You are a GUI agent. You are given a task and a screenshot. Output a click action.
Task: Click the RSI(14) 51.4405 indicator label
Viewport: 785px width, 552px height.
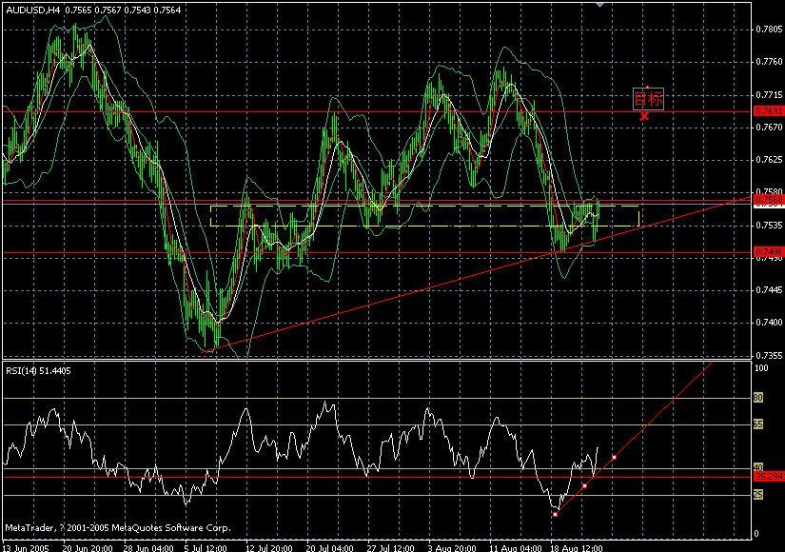[x=38, y=370]
